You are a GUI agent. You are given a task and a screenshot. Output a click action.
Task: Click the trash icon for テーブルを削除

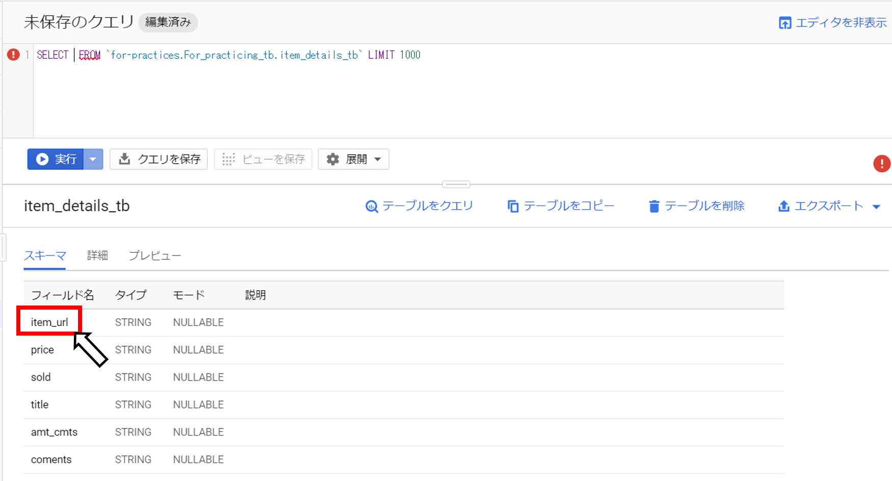click(x=654, y=206)
